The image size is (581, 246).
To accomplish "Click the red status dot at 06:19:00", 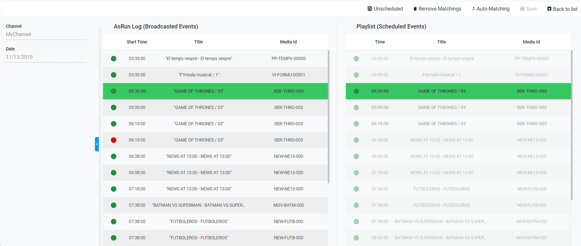I will (113, 140).
